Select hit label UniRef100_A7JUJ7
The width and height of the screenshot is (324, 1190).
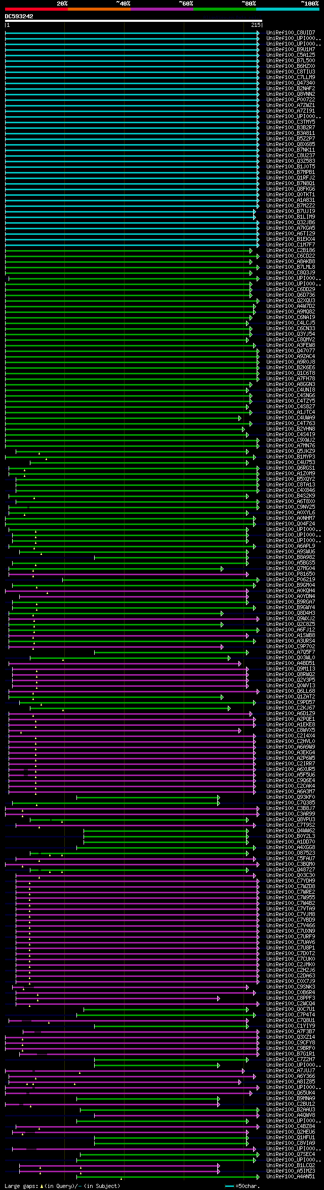click(x=291, y=1071)
